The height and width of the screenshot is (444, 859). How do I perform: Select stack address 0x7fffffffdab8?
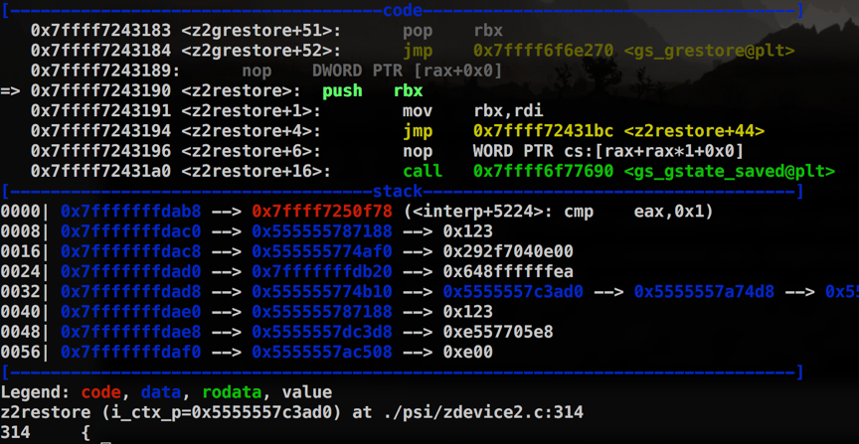131,212
